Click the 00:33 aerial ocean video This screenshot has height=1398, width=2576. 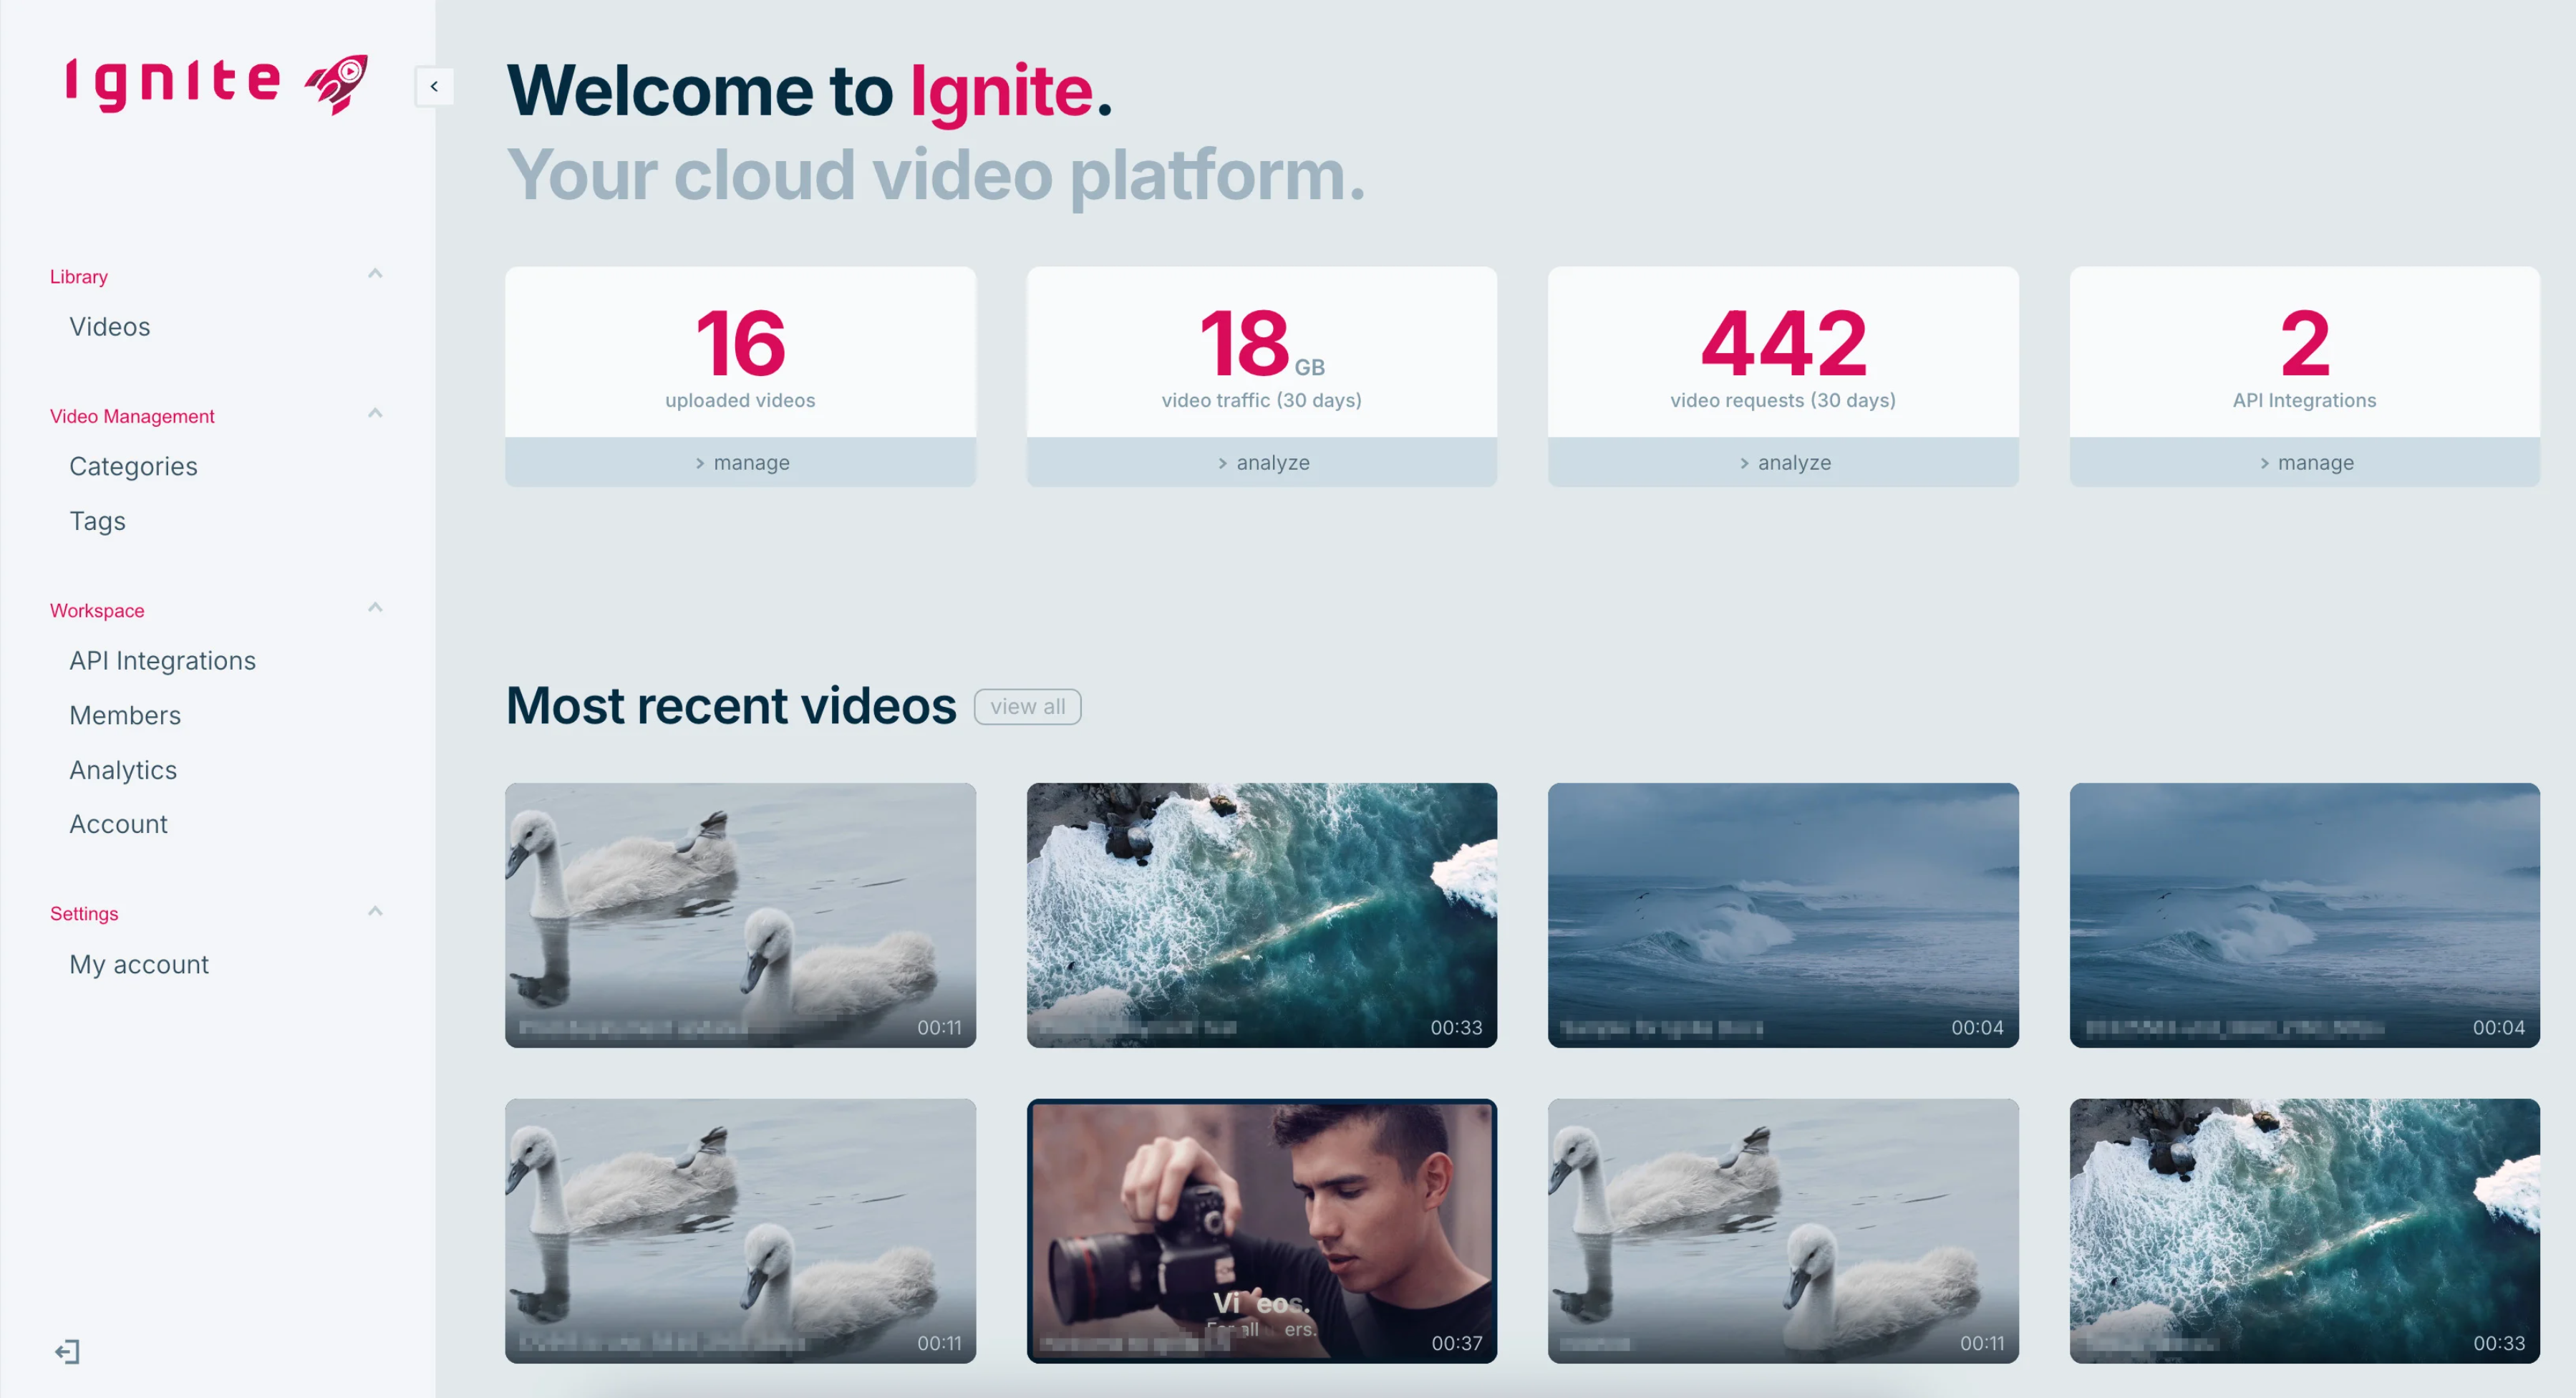1262,915
